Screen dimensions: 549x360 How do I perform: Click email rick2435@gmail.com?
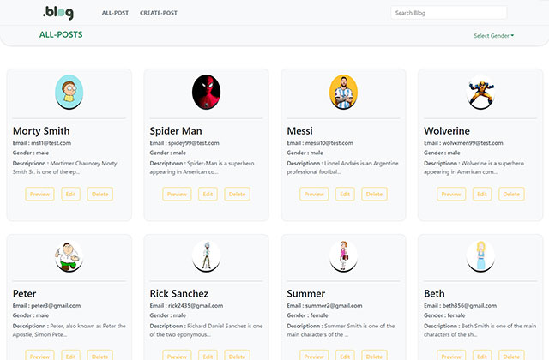(196, 306)
